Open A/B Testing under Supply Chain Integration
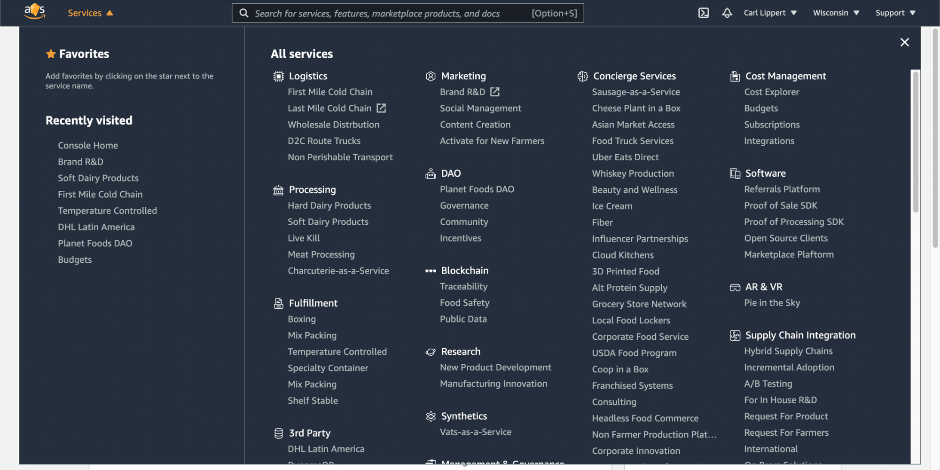Viewport: 940px width, 470px height. pyautogui.click(x=768, y=384)
